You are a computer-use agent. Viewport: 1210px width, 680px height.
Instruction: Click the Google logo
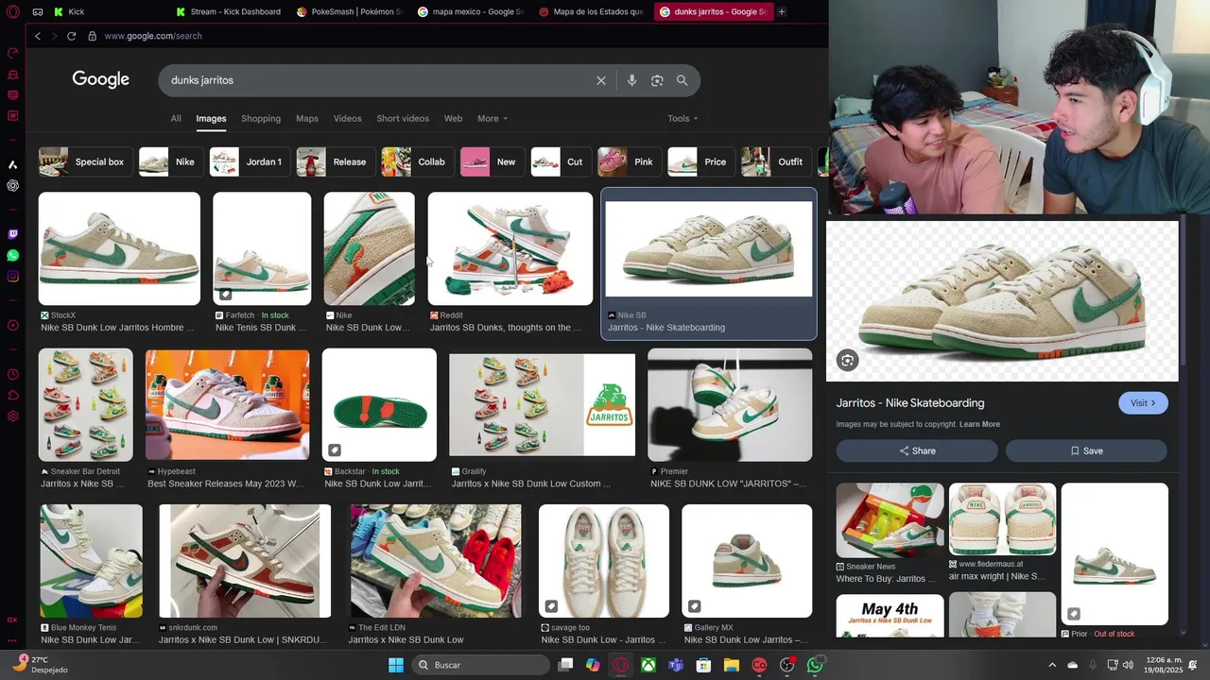tap(101, 79)
